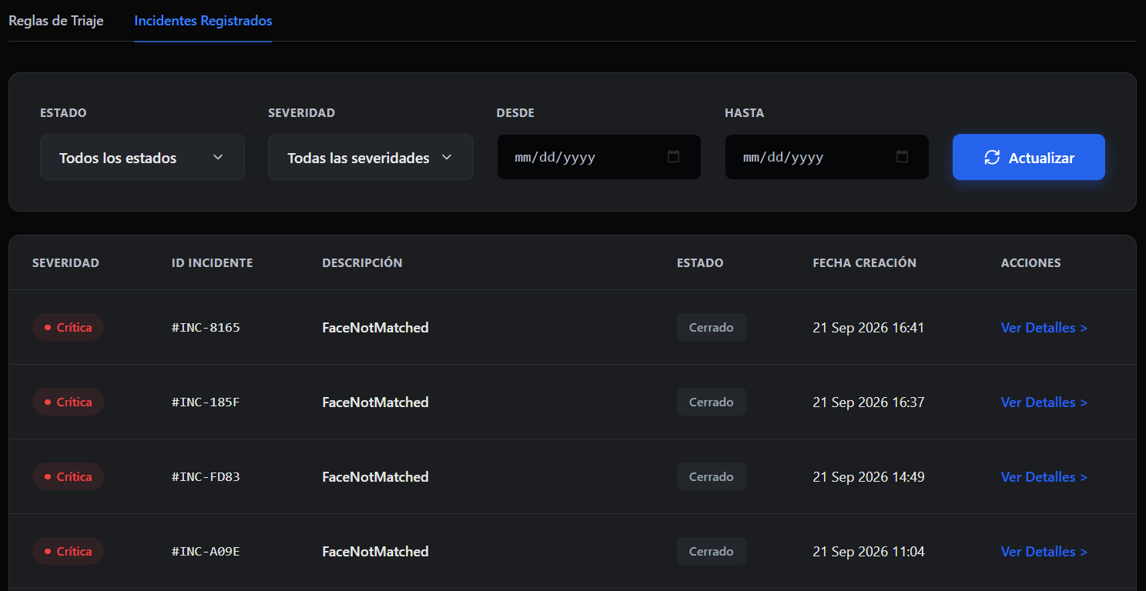The height and width of the screenshot is (591, 1146).
Task: Click date '21 Sep 2026 14:49'
Action: 869,477
